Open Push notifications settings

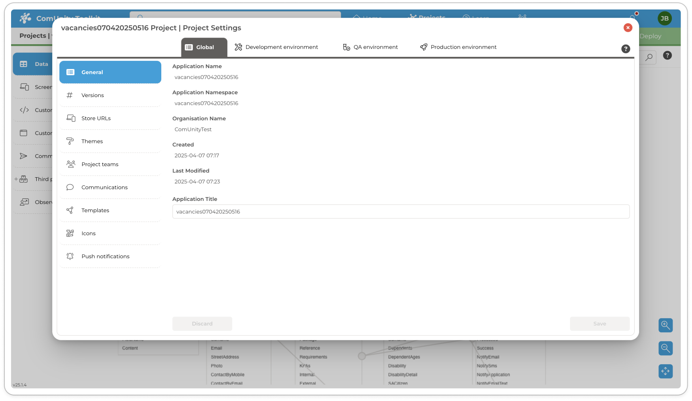pyautogui.click(x=105, y=256)
